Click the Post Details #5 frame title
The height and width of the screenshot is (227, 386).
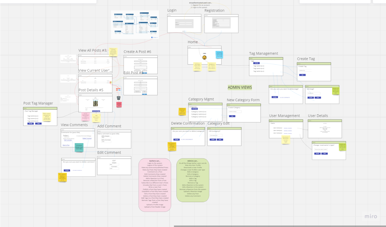[91, 90]
